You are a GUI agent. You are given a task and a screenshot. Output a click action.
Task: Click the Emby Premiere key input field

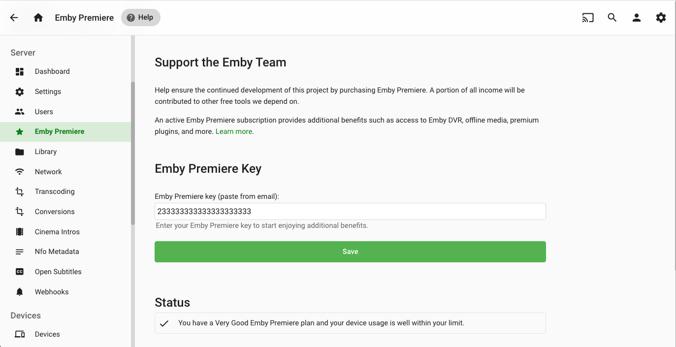(x=350, y=211)
